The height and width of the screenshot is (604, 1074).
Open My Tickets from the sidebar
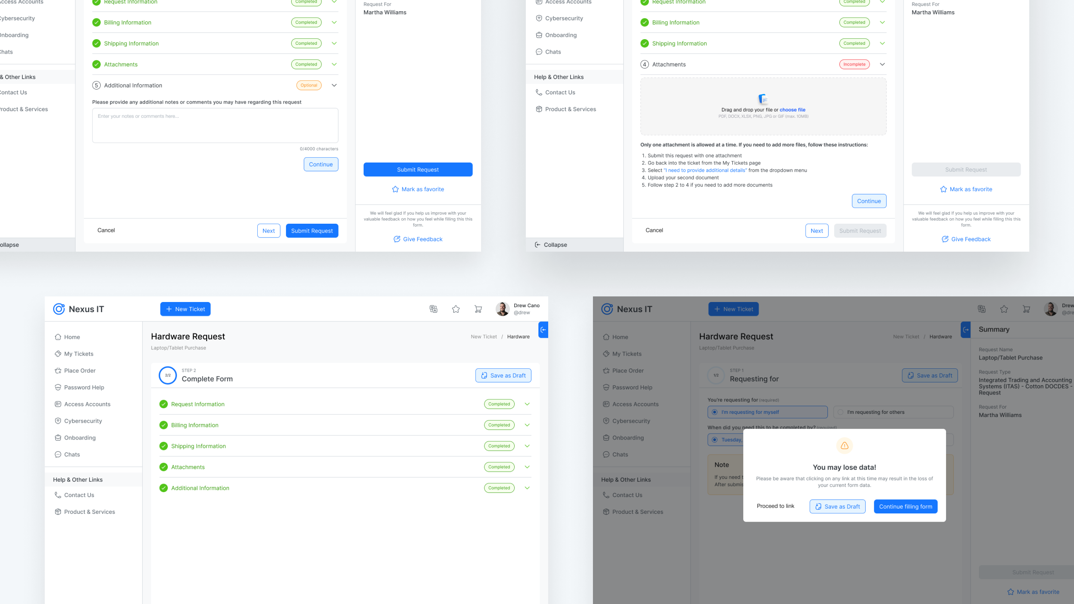pyautogui.click(x=79, y=353)
